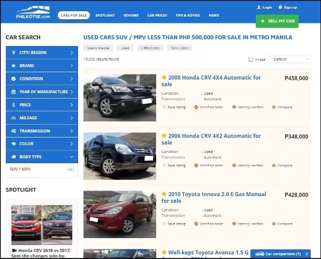Open the 2010 Toyota Innova 2.0 E listing title
The image size is (321, 259).
click(213, 197)
